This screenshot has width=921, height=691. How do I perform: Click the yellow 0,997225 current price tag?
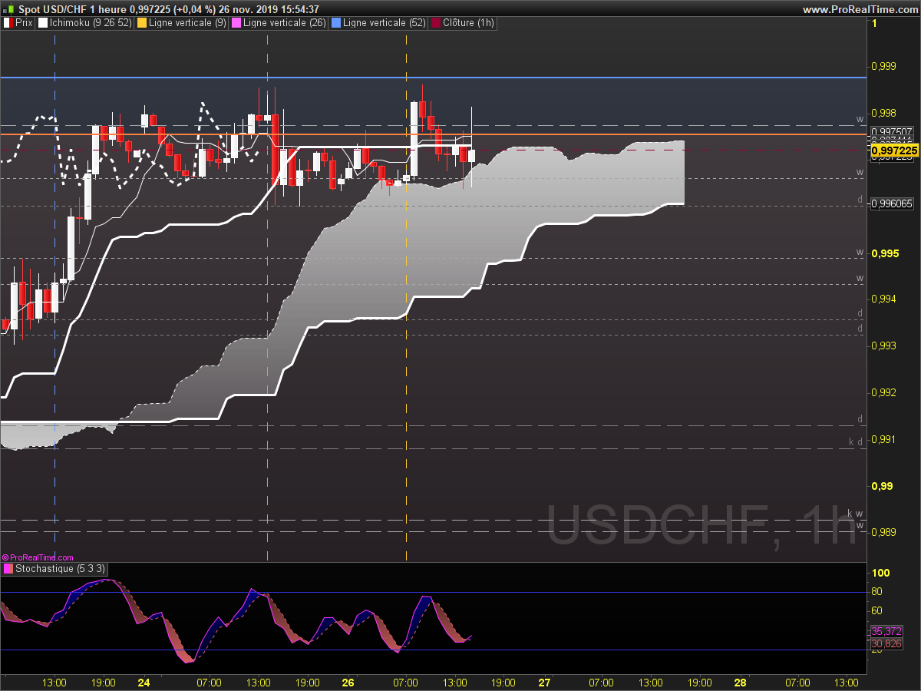[x=895, y=151]
